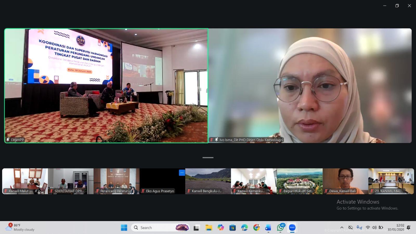Click the clock showing 12:02 and date

pyautogui.click(x=396, y=227)
